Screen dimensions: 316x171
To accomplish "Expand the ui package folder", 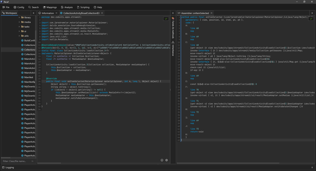I will coord(19,31).
